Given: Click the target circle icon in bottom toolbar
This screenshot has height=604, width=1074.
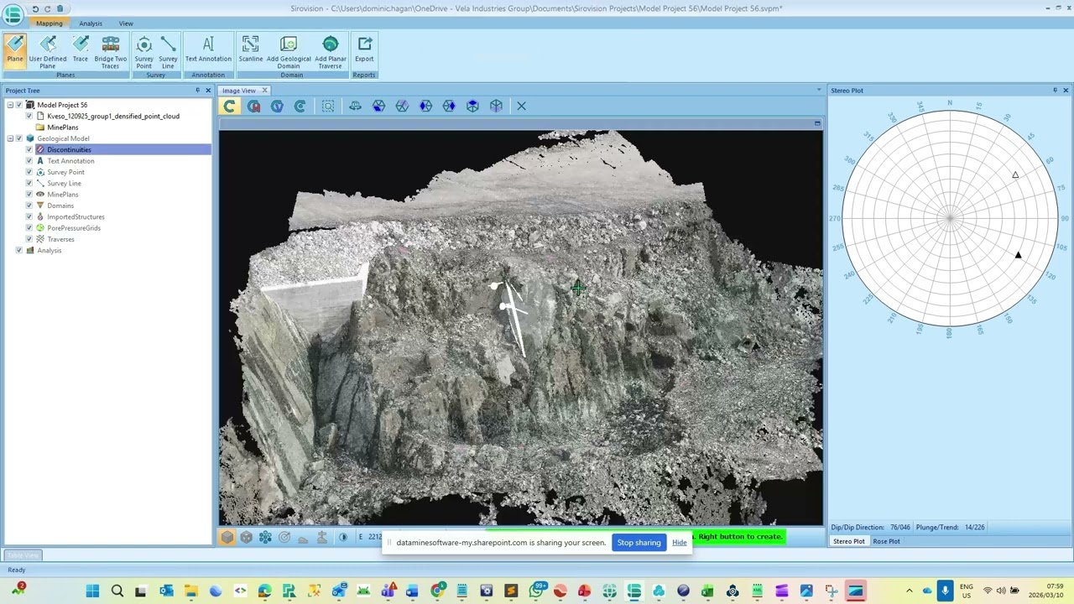Looking at the screenshot, I should point(284,537).
